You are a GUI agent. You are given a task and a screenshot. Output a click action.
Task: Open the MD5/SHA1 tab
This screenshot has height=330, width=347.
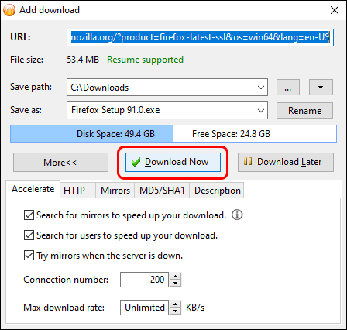coord(162,191)
